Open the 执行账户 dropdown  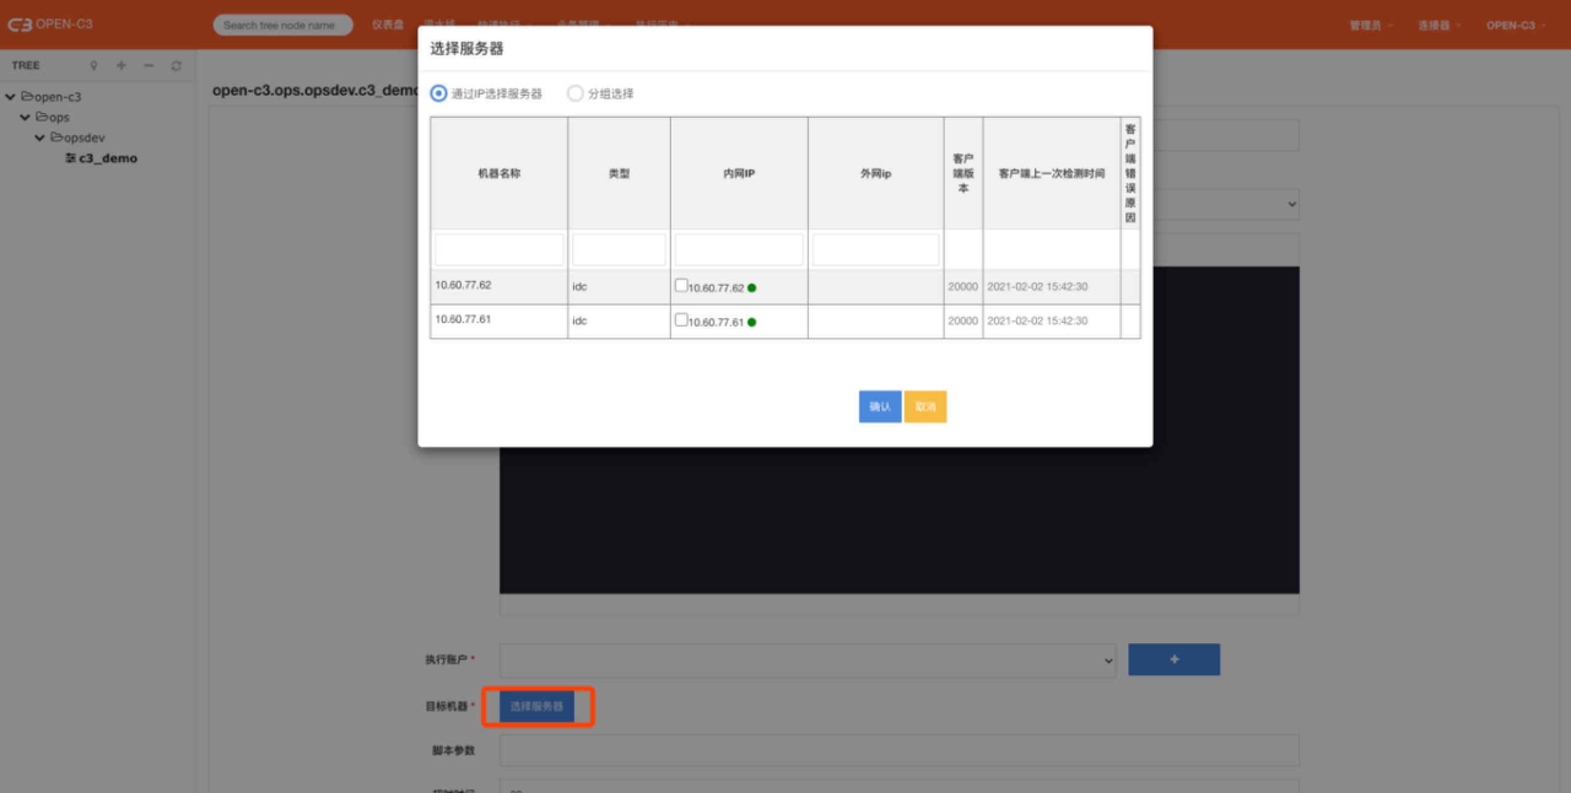(x=807, y=660)
